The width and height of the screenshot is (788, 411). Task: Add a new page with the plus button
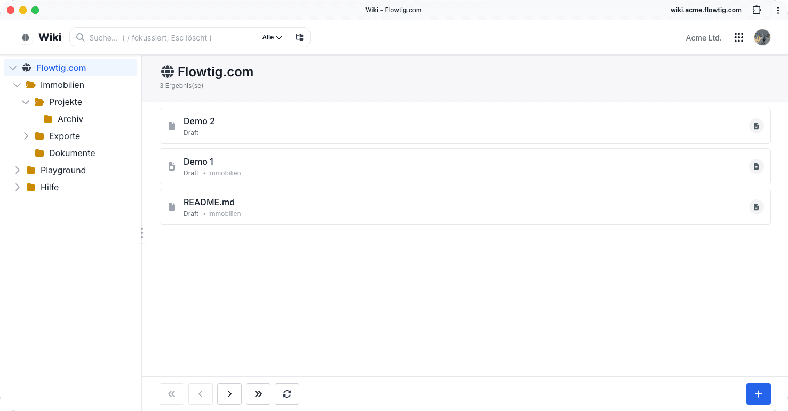759,394
